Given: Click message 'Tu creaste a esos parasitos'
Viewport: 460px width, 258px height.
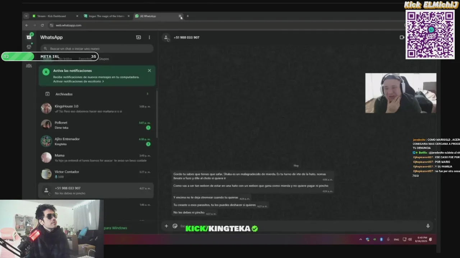Looking at the screenshot, I should point(220,205).
